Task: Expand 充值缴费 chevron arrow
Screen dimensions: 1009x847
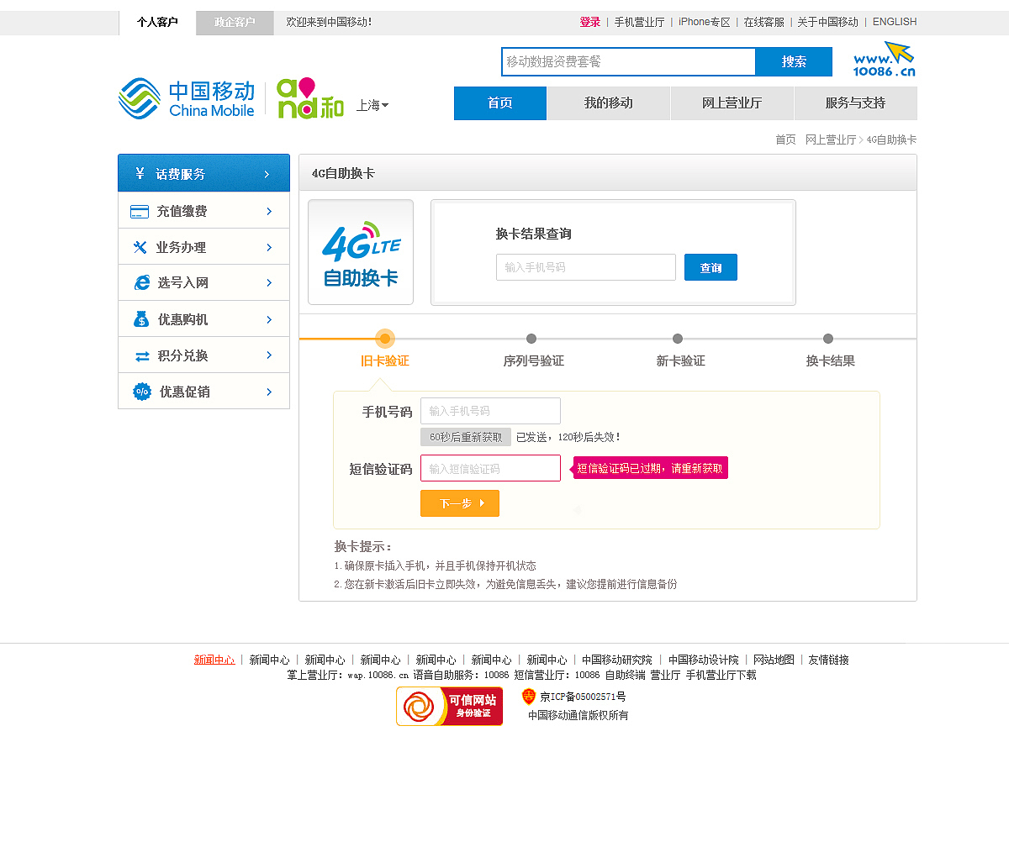Action: pos(269,211)
